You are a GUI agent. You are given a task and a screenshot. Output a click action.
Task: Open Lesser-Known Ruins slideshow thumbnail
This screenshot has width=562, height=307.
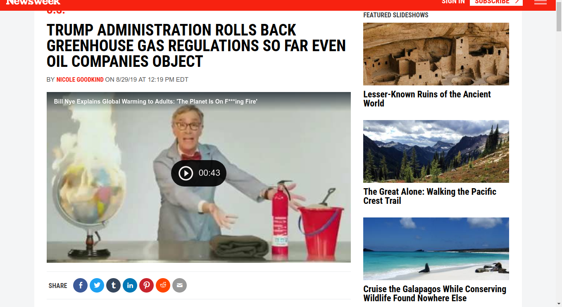tap(436, 54)
